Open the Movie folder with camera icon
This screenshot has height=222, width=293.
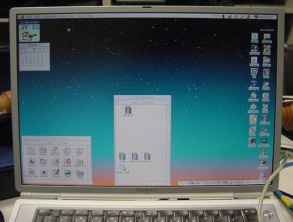point(67,151)
